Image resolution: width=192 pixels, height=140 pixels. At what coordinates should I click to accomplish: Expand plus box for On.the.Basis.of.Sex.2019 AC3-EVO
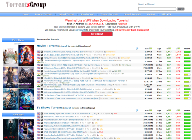[x=42, y=55]
